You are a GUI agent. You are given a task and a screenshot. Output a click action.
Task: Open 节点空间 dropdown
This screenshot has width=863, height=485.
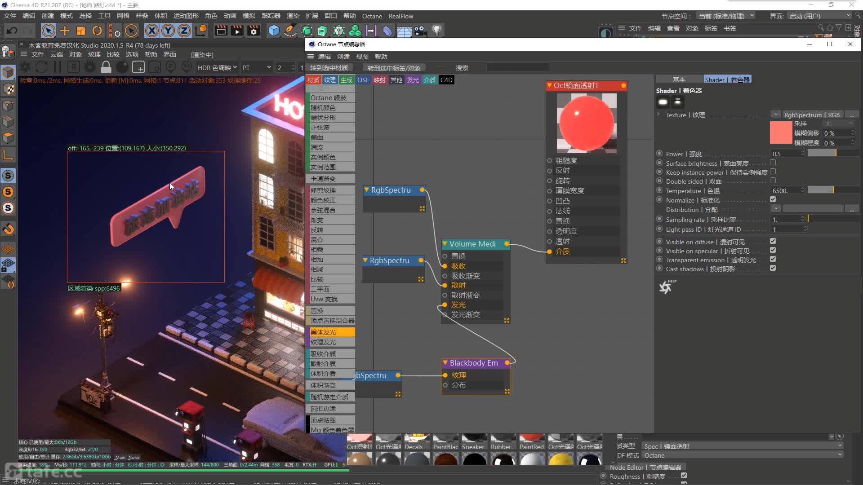click(726, 16)
